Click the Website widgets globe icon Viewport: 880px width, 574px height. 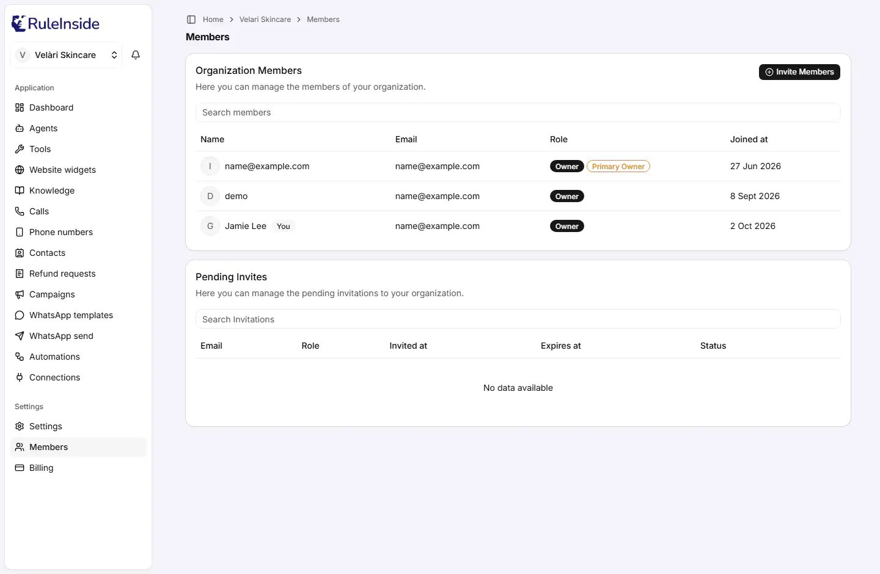20,170
